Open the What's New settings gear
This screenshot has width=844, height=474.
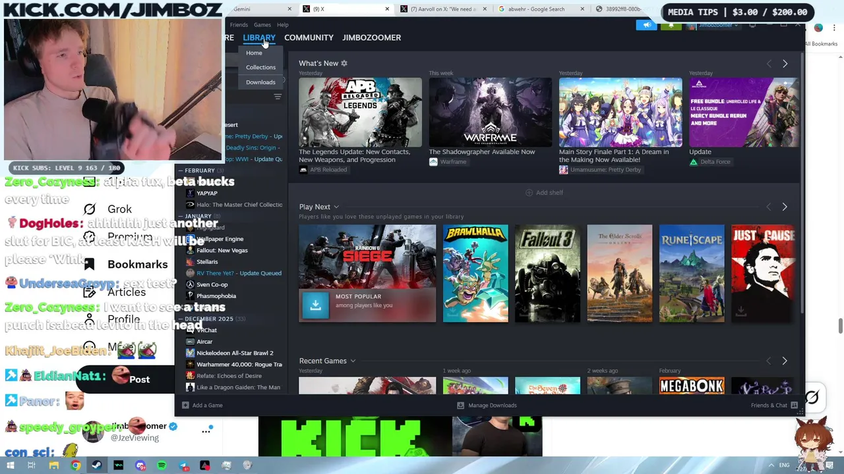pyautogui.click(x=344, y=64)
